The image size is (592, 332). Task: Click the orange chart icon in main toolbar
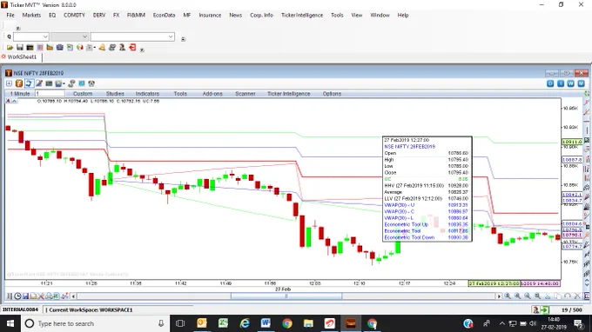50,48
